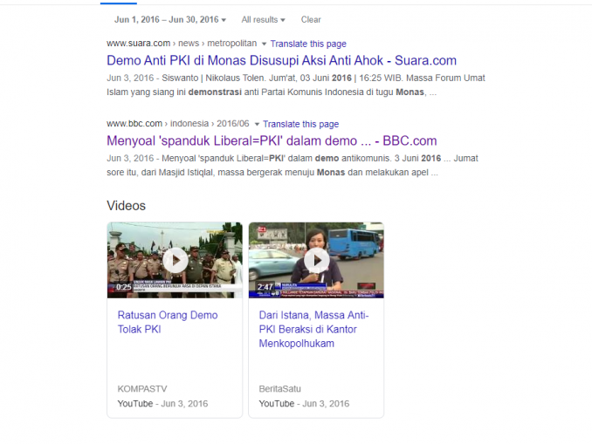Open 'Ratusan Orang Demo Tolak PKI' video link

click(x=168, y=322)
